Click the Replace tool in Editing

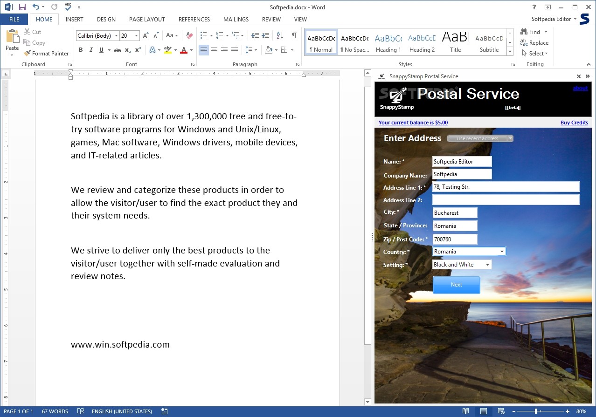coord(534,42)
